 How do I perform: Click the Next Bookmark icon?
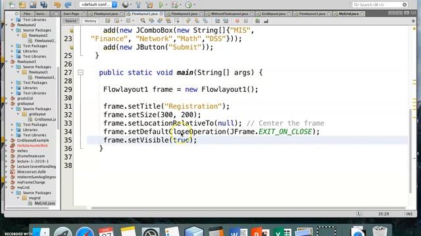pyautogui.click(x=197, y=21)
